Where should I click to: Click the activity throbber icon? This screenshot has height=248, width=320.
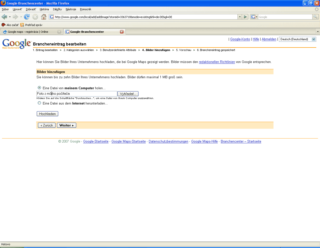click(x=317, y=9)
